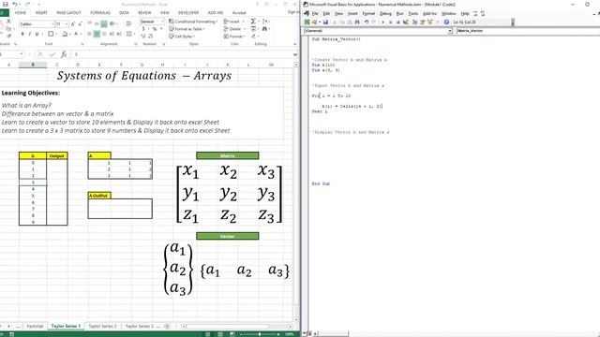
Task: Open the Format as Table dropdown
Action: 187,29
